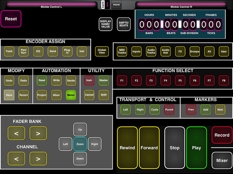This screenshot has height=174, width=233.
Task: Trigger function key F2
Action: point(136,81)
